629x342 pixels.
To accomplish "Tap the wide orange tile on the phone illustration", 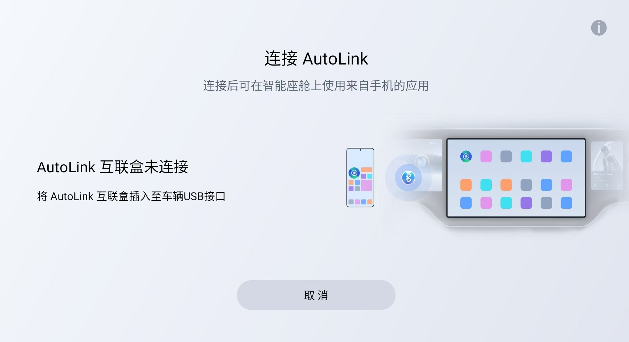I will click(x=367, y=170).
